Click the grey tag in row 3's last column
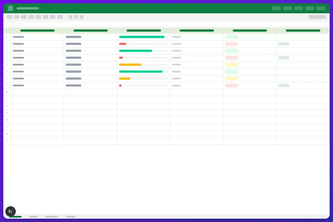Viewport: 333px width, 222px height. click(284, 44)
